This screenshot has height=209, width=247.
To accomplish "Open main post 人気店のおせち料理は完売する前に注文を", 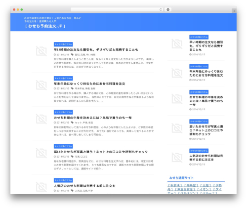I will (84, 186).
